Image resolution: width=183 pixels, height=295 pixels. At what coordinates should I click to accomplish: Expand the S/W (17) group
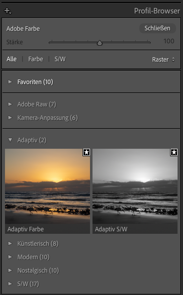tap(10, 284)
